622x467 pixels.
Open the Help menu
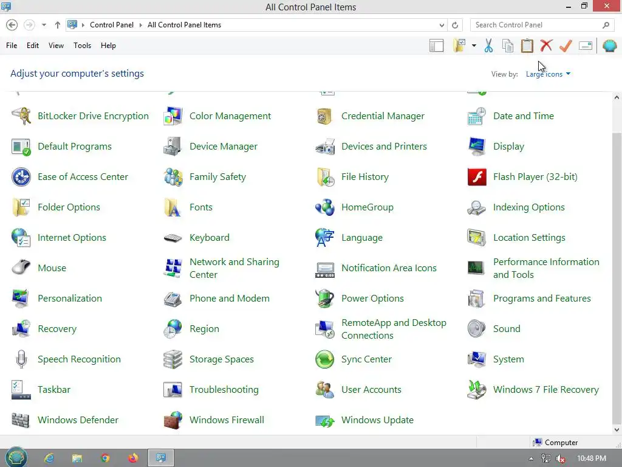pos(108,46)
